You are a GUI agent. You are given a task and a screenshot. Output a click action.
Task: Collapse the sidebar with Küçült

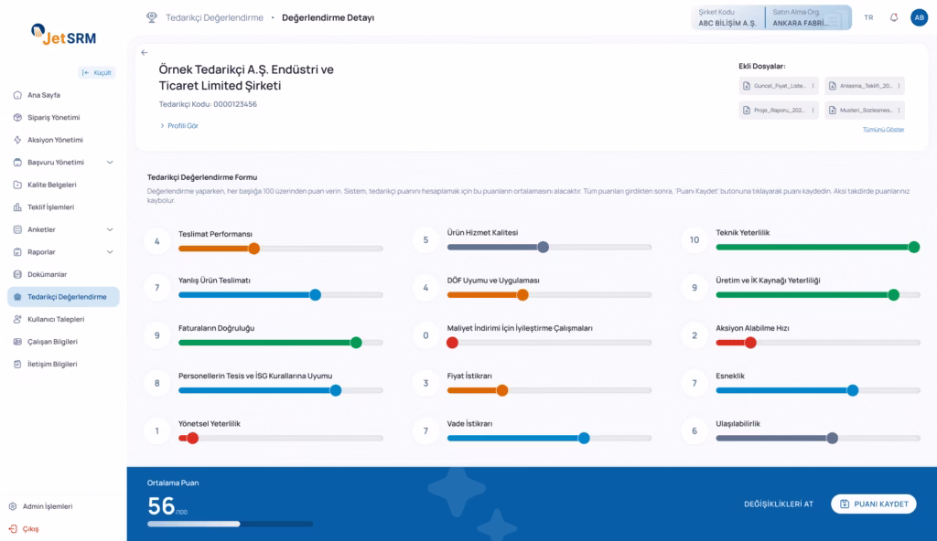coord(96,72)
